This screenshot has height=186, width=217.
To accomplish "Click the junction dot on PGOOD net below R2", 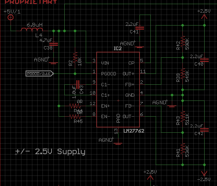I will point(75,73).
